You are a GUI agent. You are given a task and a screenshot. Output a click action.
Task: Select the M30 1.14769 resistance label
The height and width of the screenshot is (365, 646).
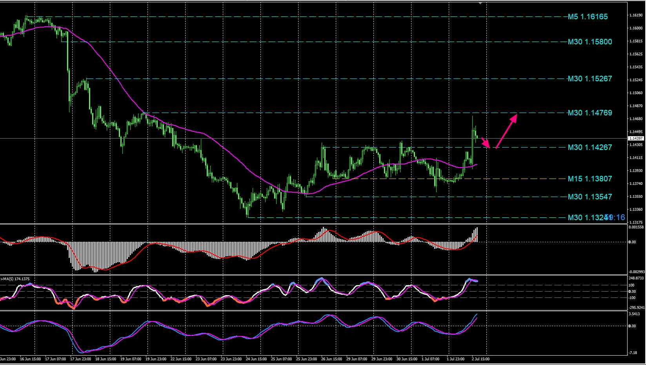point(590,113)
